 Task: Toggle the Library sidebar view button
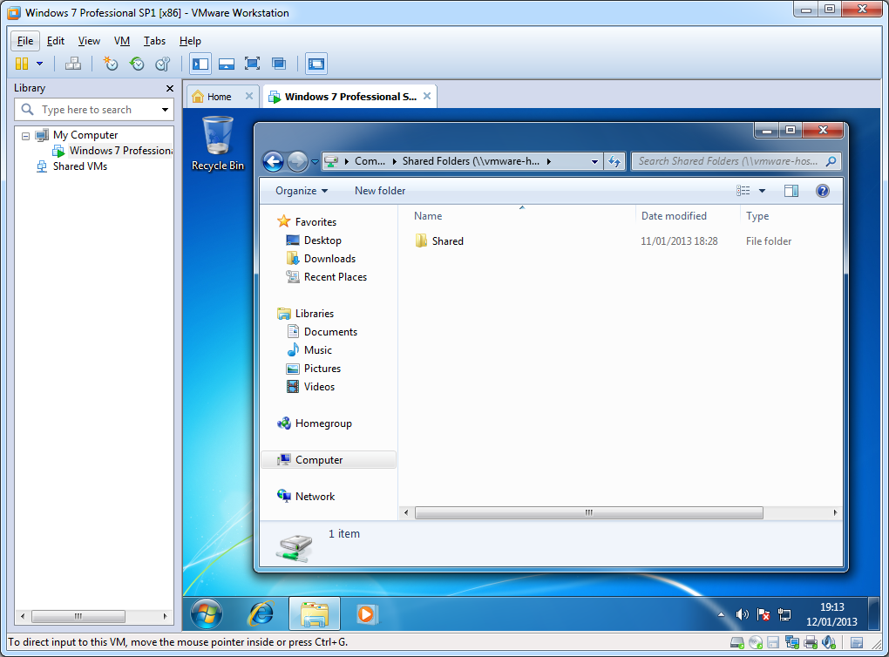200,64
